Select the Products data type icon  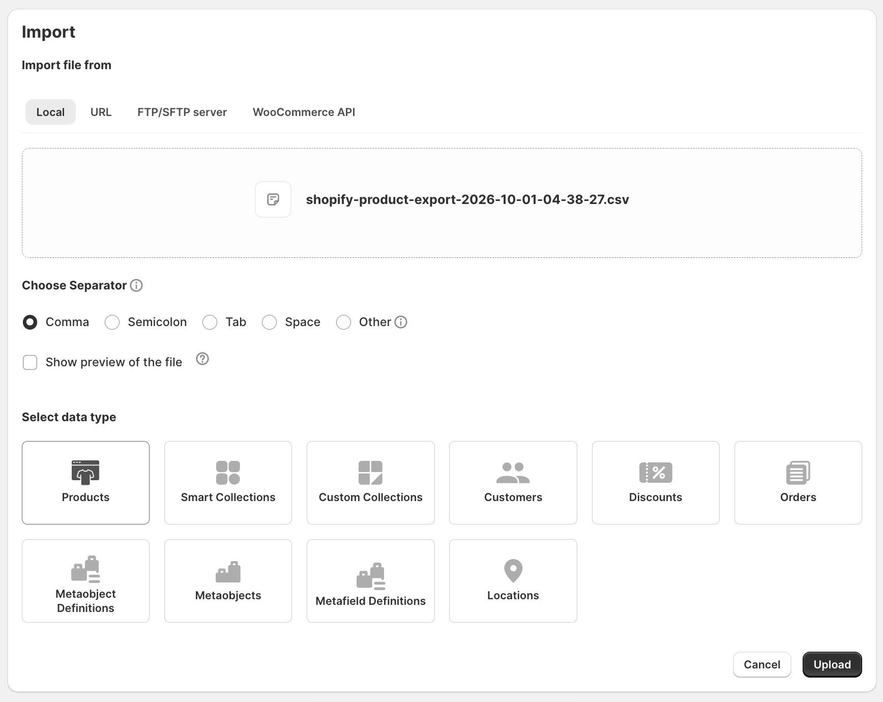click(85, 473)
